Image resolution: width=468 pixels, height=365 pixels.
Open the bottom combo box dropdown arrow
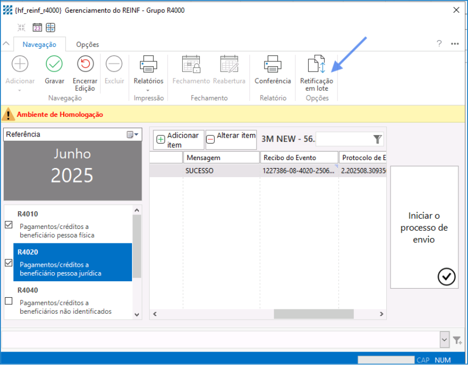pos(444,339)
